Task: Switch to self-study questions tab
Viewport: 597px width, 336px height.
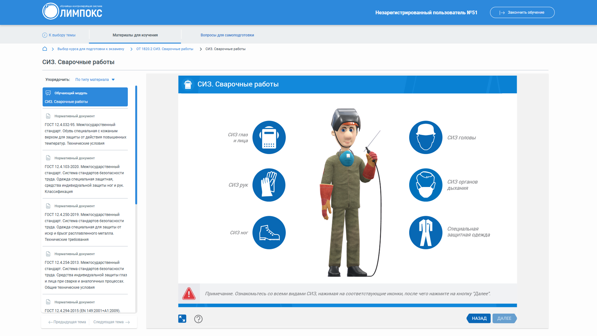Action: pos(227,35)
